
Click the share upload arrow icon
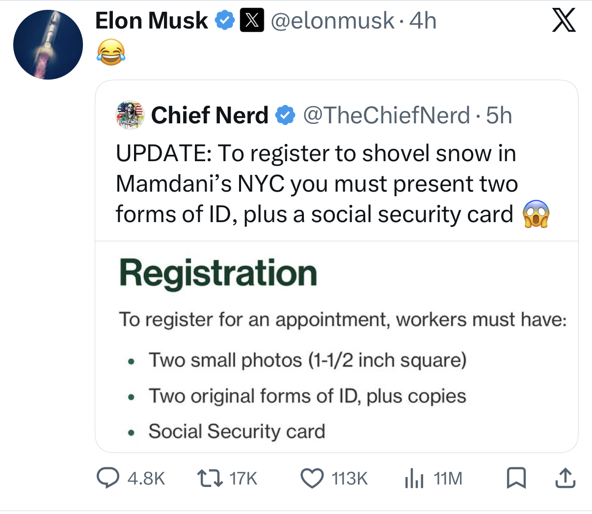click(x=565, y=478)
